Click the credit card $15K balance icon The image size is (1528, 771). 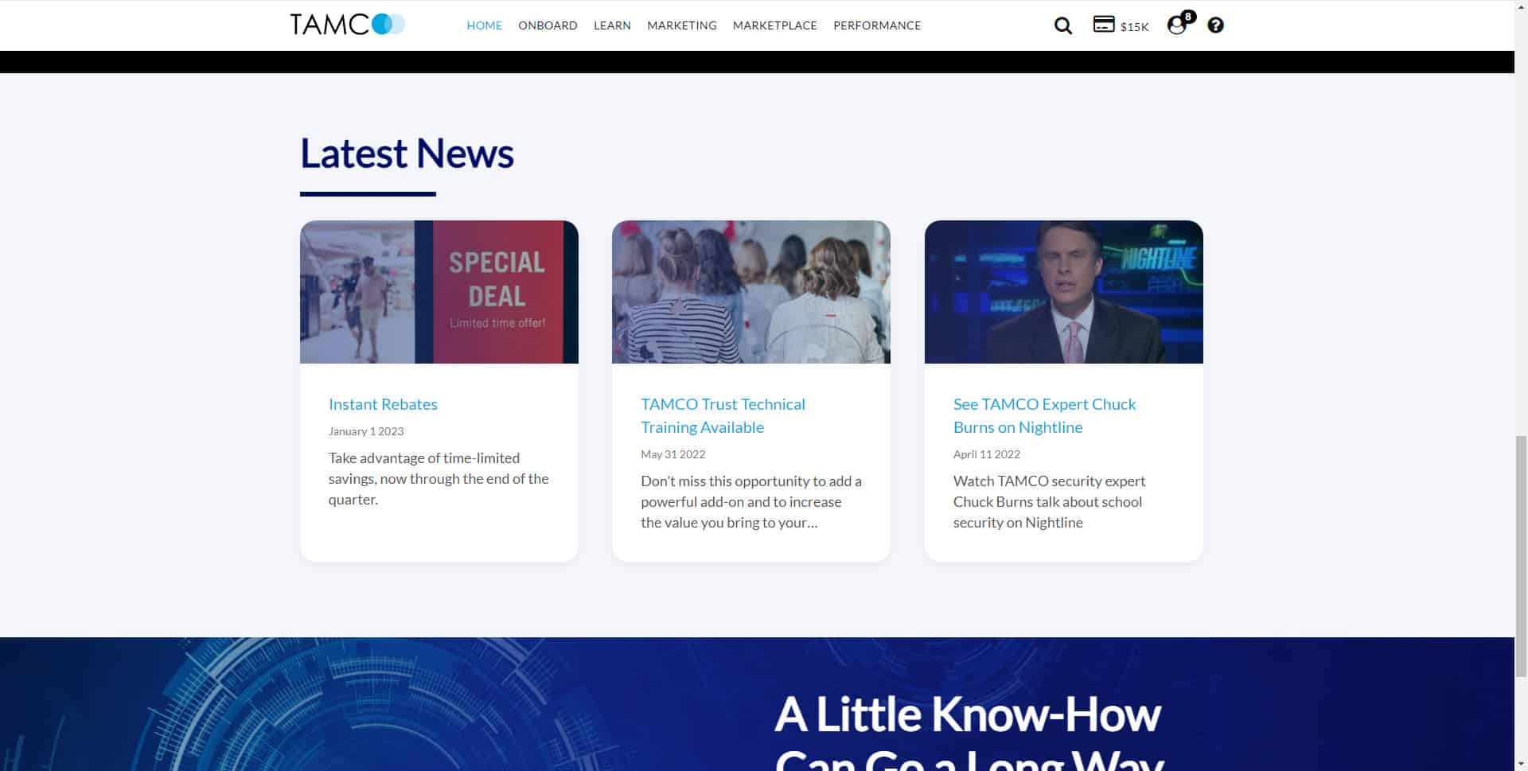(1120, 25)
